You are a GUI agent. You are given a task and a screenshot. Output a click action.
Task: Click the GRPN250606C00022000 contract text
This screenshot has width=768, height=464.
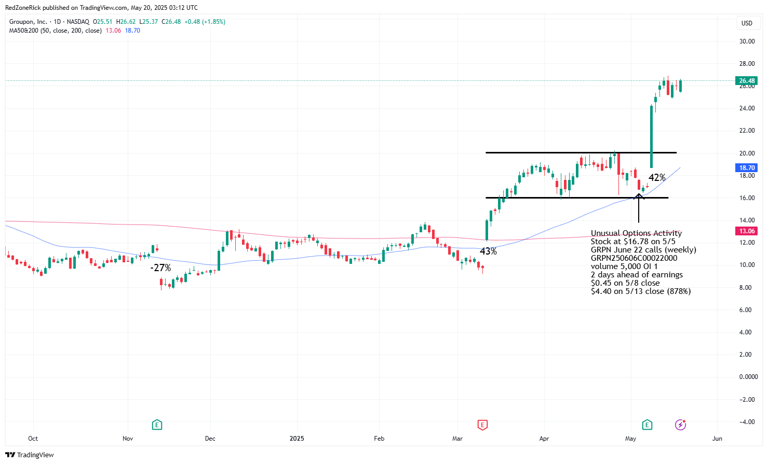tap(634, 258)
